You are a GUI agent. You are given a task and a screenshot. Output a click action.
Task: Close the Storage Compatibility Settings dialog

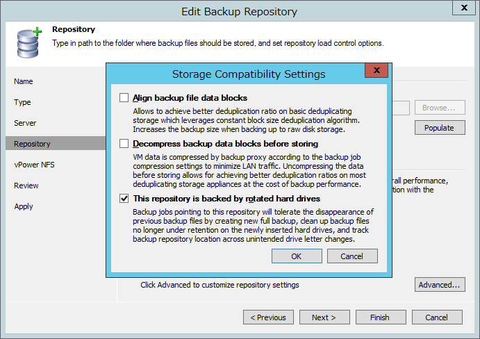click(376, 70)
